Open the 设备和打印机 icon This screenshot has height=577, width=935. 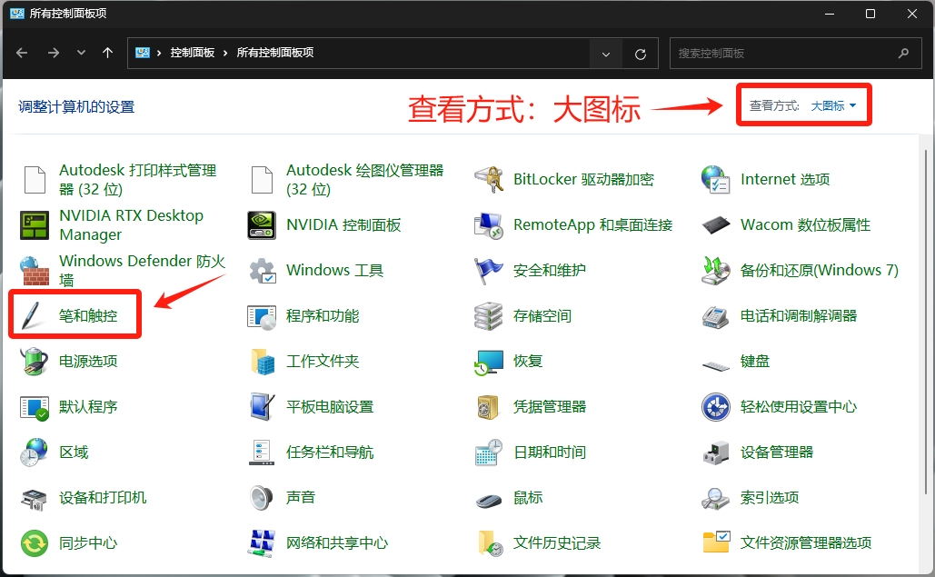tap(35, 498)
